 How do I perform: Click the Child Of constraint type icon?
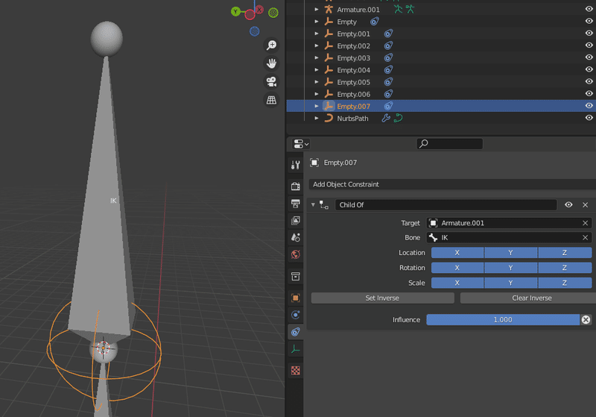pos(324,205)
